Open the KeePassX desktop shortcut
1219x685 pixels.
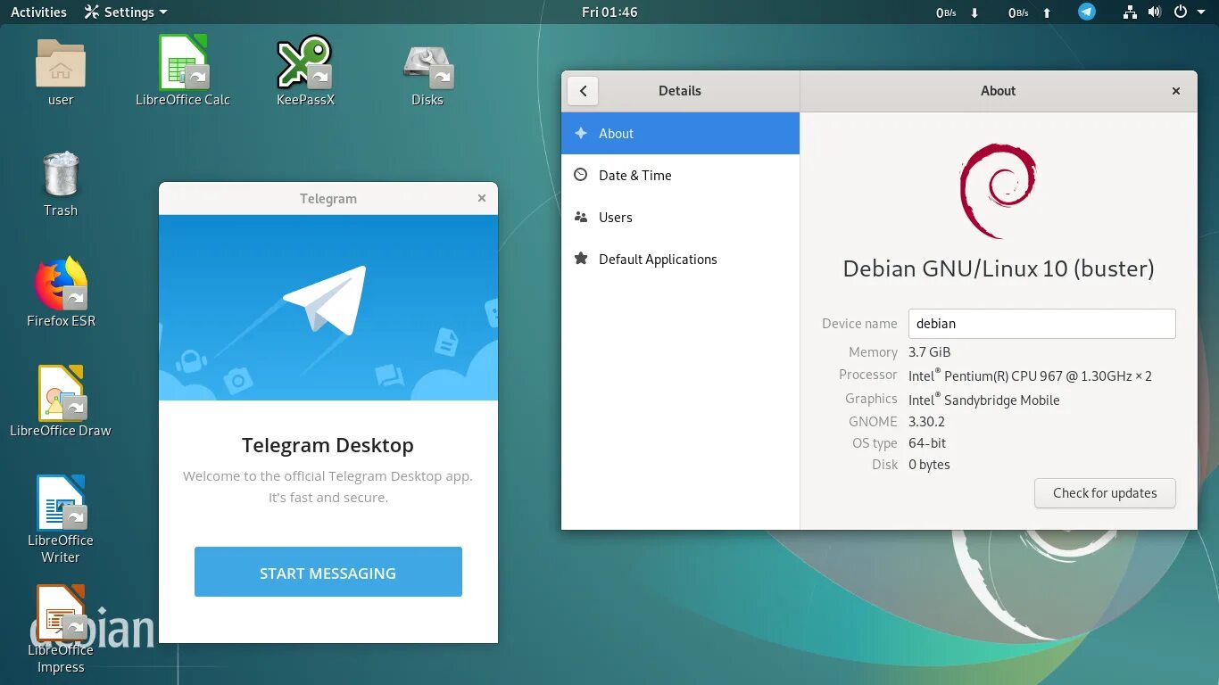point(305,62)
